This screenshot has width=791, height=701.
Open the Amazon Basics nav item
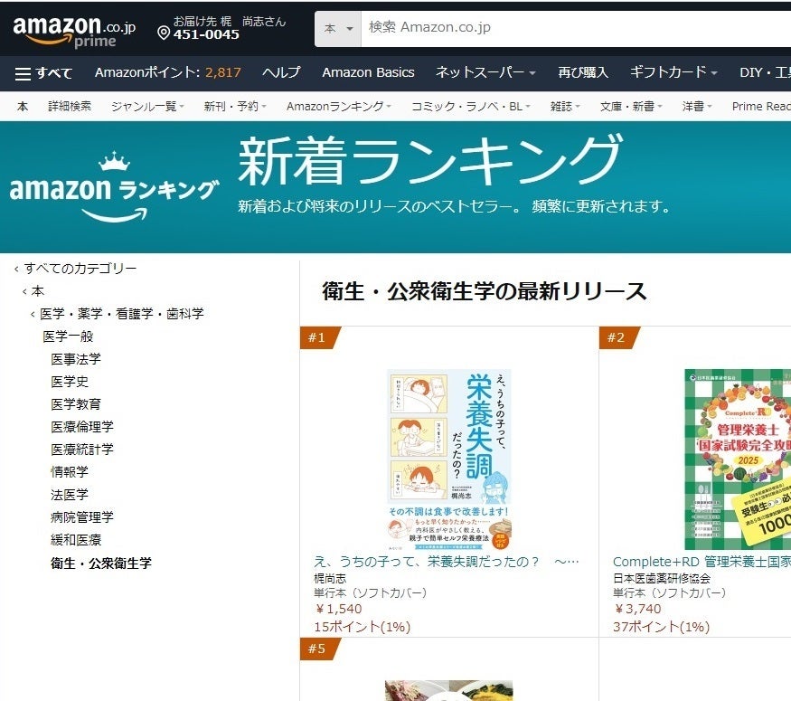[x=368, y=72]
